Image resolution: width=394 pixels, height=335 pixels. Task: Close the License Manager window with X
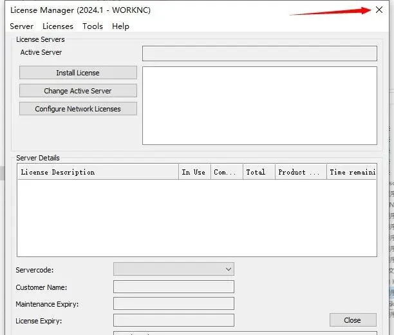(x=379, y=10)
